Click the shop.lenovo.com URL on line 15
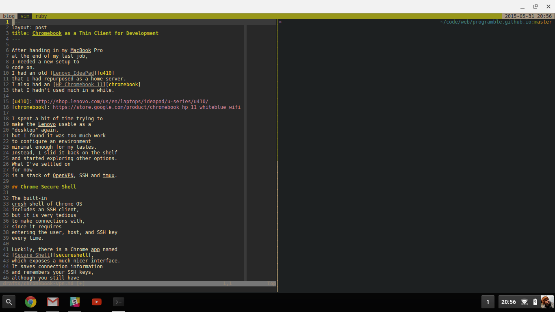This screenshot has width=555, height=312. (x=122, y=102)
